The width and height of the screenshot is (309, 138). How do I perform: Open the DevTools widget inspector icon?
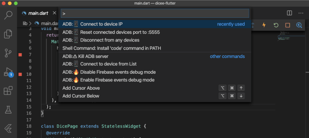click(x=299, y=25)
